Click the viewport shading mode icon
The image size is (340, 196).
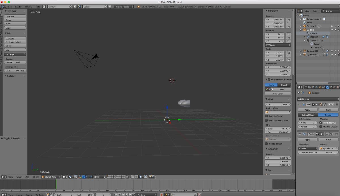tap(65, 177)
